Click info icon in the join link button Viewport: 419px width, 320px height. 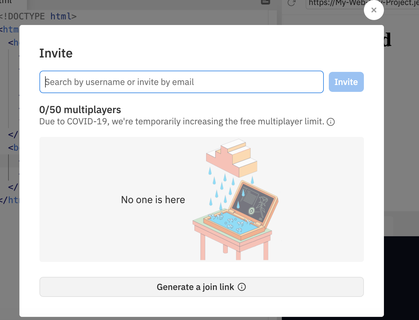242,287
